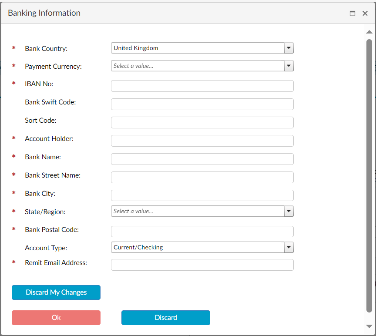Open the Payment Currency dropdown
376x336 pixels.
288,66
